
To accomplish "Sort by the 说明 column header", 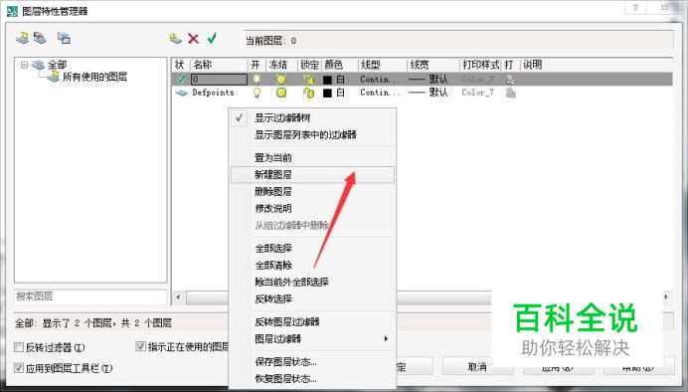I will click(532, 65).
